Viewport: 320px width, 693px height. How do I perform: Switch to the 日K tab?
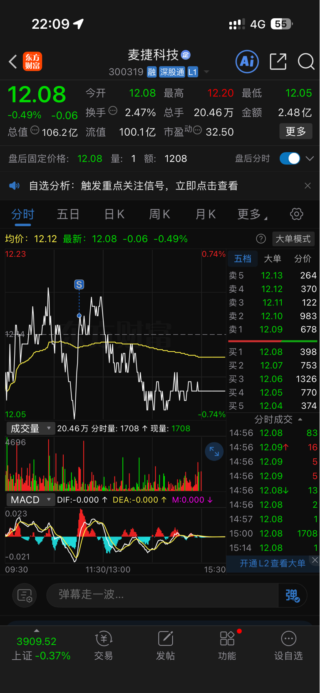[114, 214]
